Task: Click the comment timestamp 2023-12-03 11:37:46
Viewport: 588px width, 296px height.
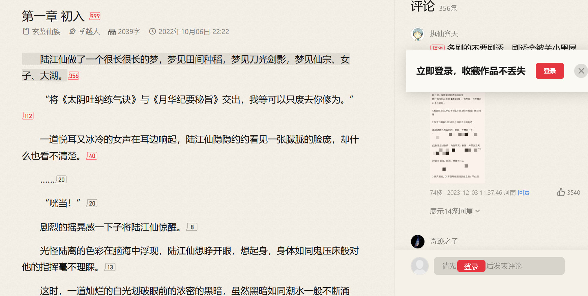Action: coord(474,193)
